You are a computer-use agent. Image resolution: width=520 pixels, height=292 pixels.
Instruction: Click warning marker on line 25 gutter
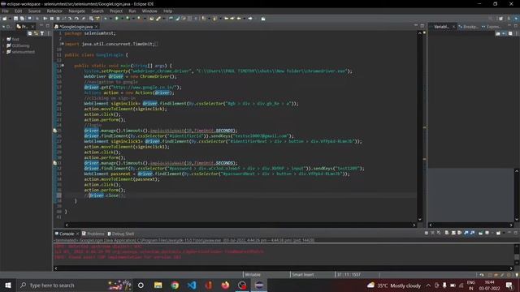pos(55,131)
